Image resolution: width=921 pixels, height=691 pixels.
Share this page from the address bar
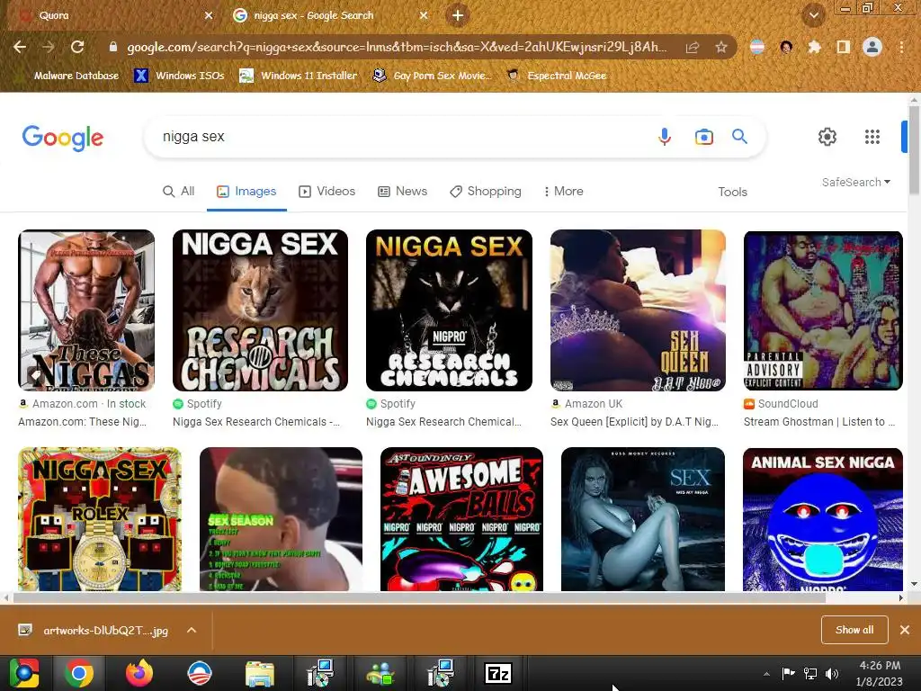693,47
